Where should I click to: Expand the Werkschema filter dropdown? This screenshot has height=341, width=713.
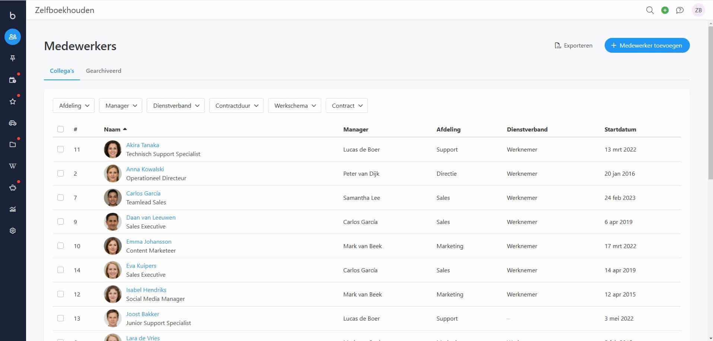tap(295, 105)
